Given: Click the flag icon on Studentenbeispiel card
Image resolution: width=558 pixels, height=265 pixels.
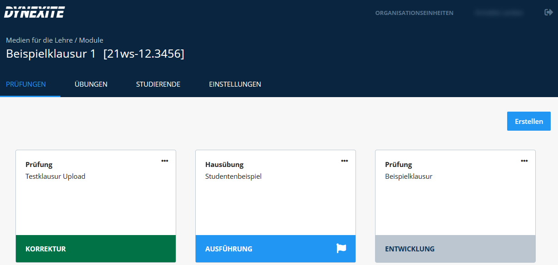Looking at the screenshot, I should click(x=341, y=249).
